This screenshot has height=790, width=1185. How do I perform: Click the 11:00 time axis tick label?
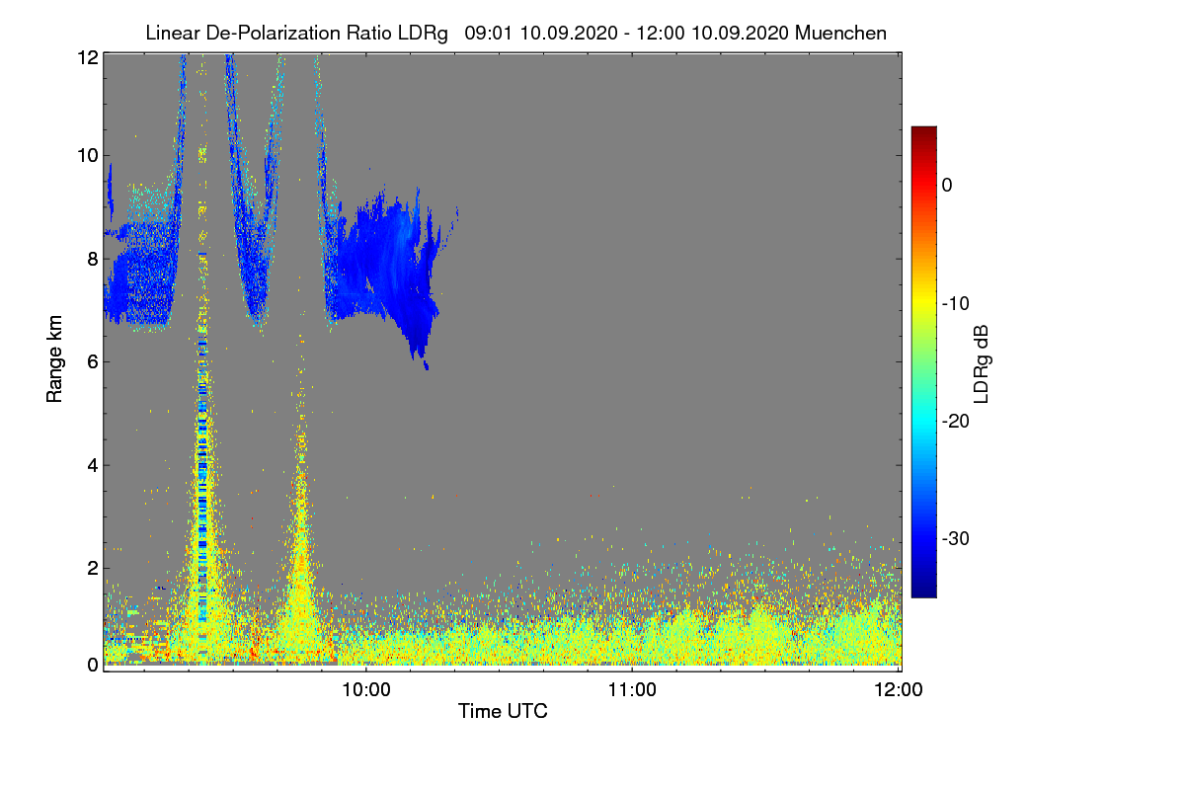[x=632, y=689]
